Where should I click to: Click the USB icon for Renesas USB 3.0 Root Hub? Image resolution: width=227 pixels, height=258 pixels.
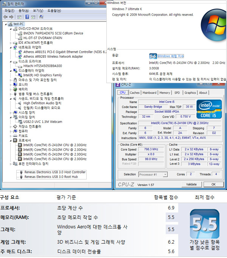(21, 177)
